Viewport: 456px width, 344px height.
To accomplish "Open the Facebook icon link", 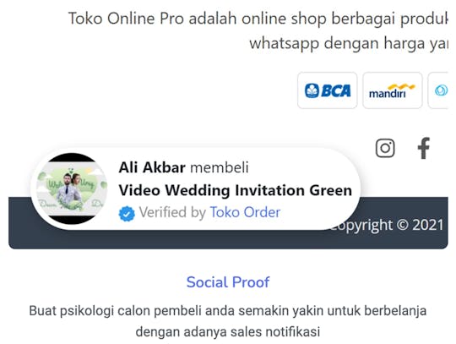I will 423,148.
